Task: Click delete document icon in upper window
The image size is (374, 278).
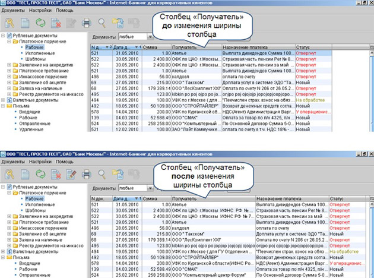Action: coord(56,23)
